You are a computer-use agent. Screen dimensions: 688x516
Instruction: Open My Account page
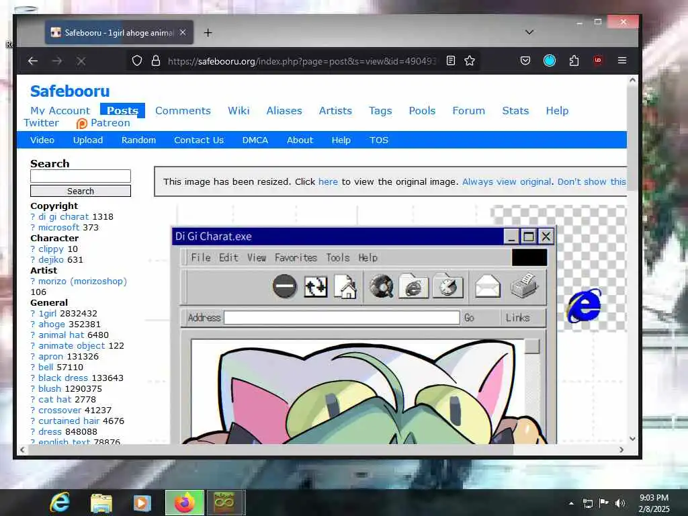pos(60,111)
